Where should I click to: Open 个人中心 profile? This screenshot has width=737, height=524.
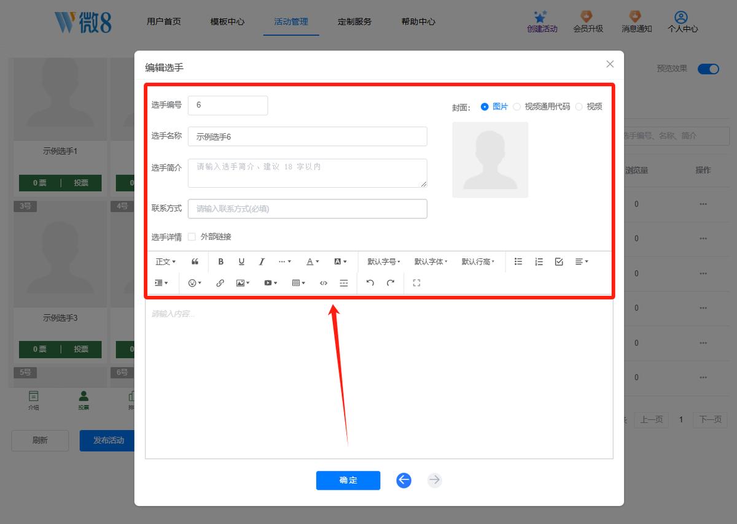[683, 22]
